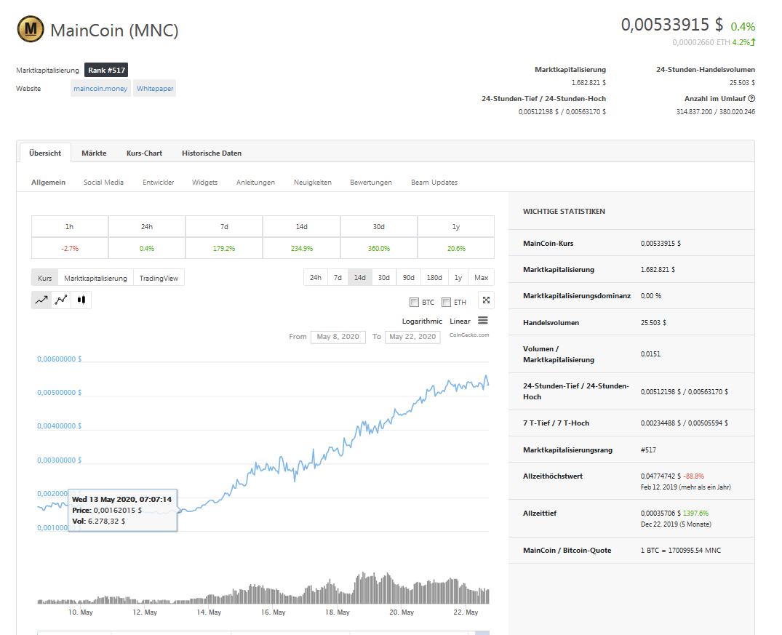782x635 pixels.
Task: Click the 24h change value 0.4% in table
Action: tap(147, 249)
